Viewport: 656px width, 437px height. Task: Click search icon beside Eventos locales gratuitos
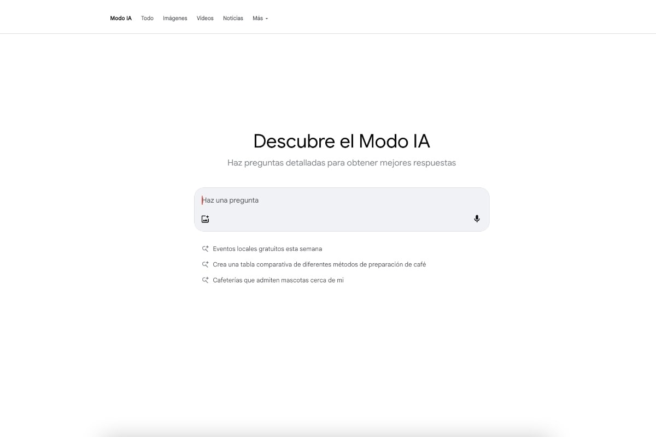pos(206,249)
